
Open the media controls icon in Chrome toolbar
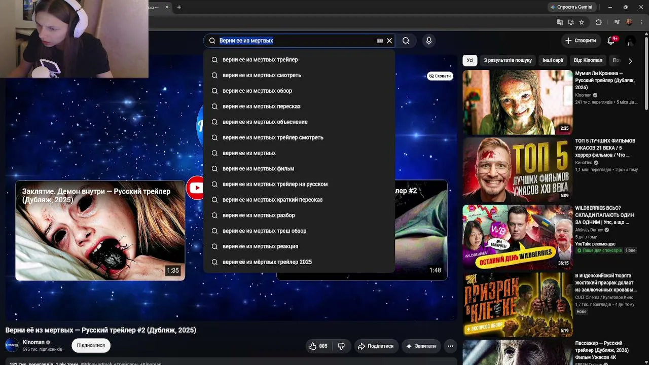[617, 22]
